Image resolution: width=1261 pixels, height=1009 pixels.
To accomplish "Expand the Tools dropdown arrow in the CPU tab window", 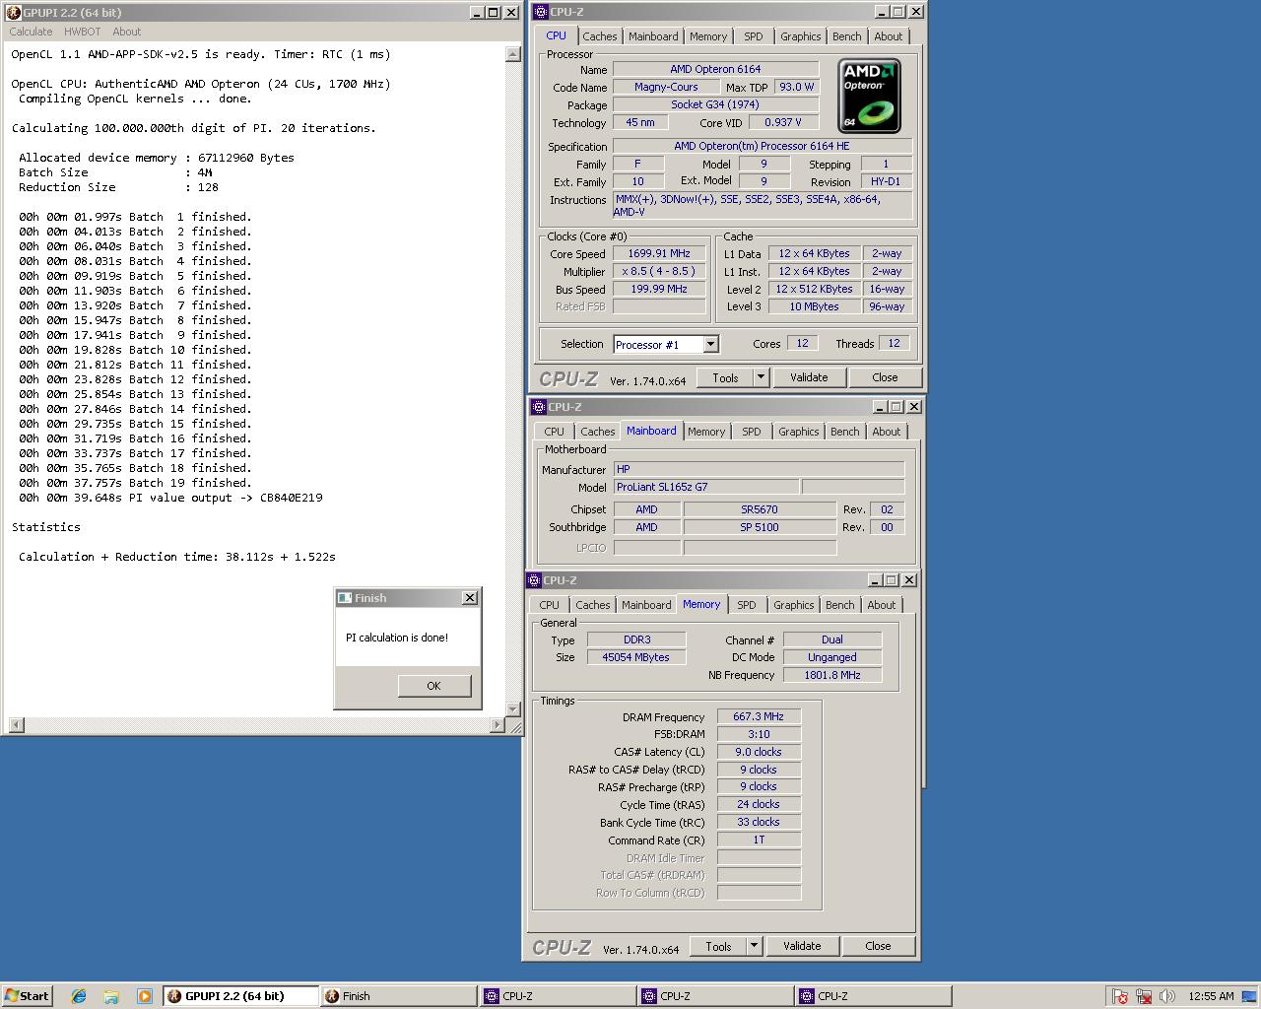I will pos(761,377).
